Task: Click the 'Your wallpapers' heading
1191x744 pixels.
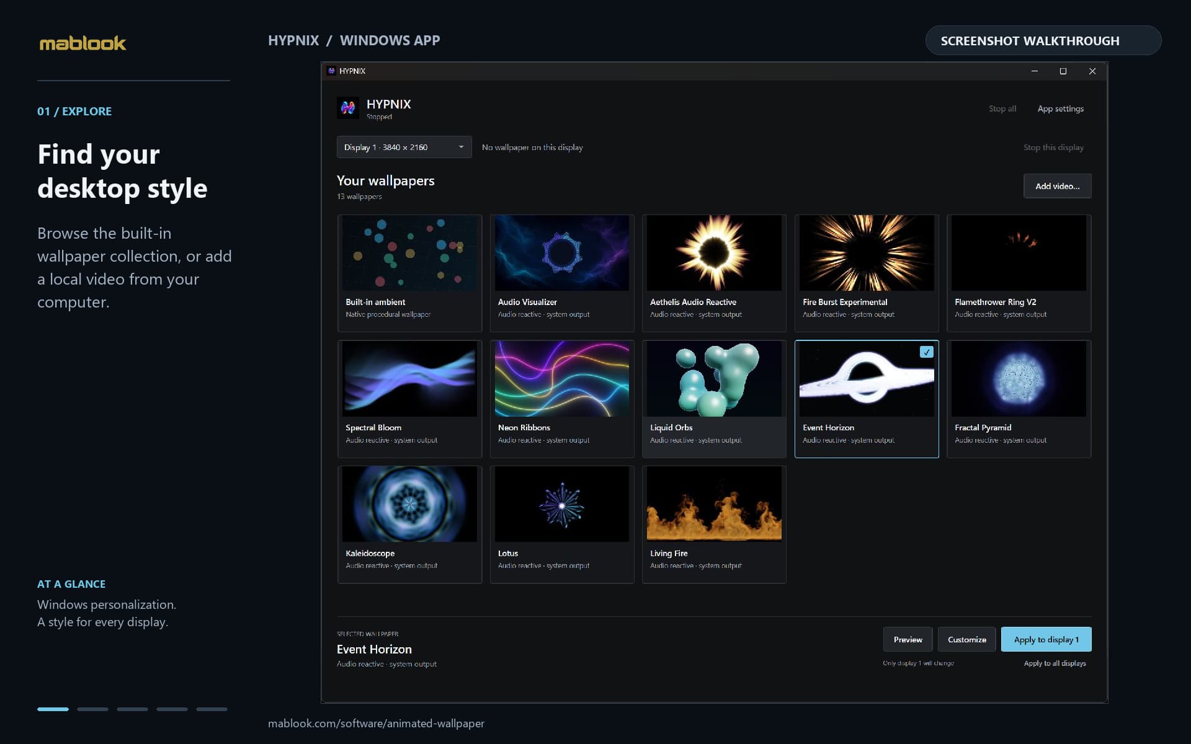Action: coord(385,180)
